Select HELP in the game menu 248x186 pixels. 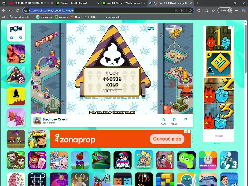coord(112,85)
